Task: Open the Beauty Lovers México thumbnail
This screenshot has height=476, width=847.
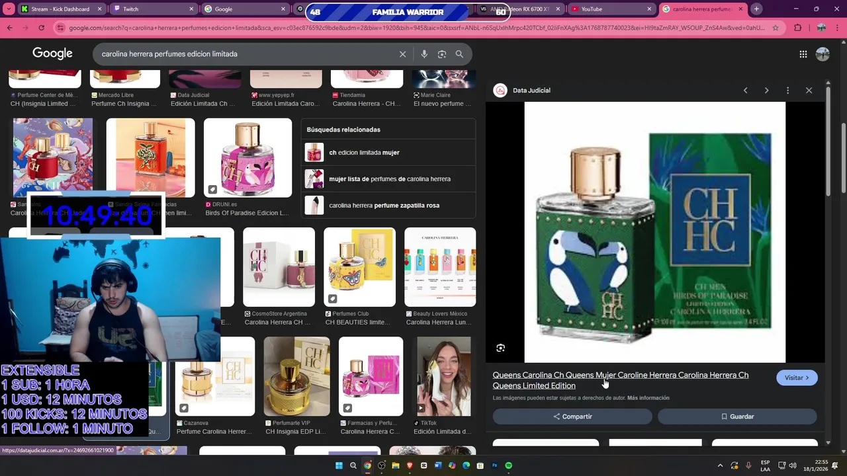Action: coord(440,267)
